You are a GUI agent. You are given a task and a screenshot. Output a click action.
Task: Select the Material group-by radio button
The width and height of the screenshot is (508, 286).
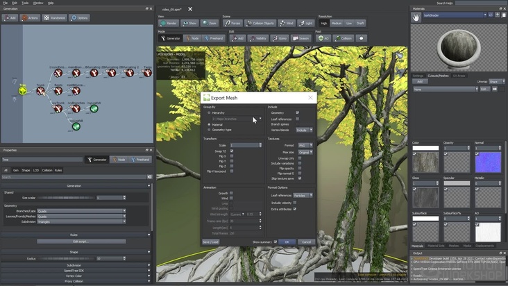coord(209,124)
